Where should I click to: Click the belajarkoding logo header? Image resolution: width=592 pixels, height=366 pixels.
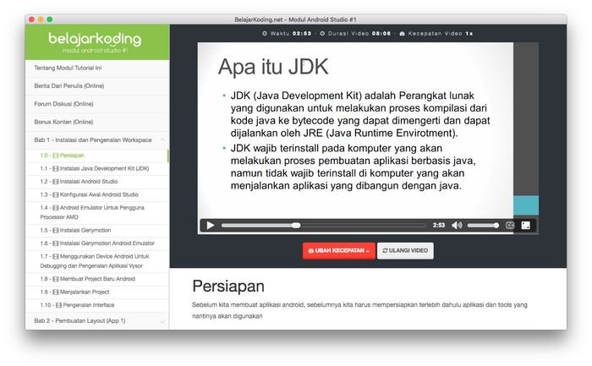tap(97, 42)
